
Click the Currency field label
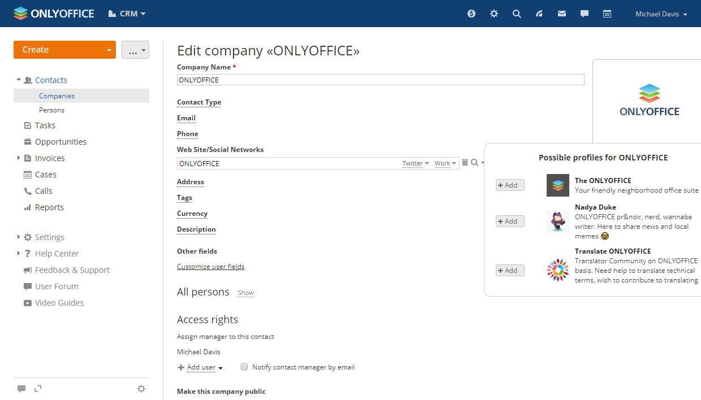192,214
